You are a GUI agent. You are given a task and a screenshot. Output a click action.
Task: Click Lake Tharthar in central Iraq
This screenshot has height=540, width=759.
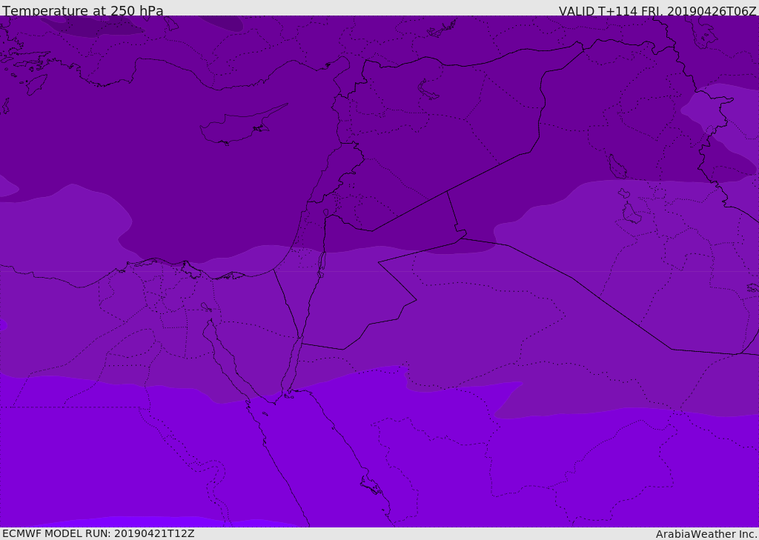click(617, 167)
